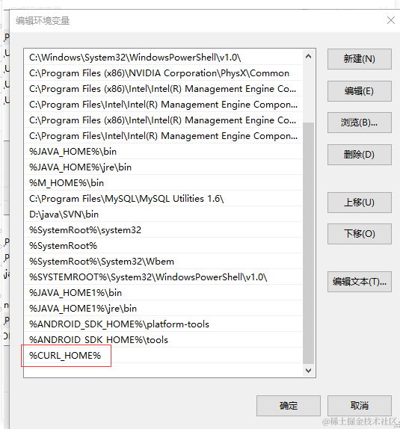Image resolution: width=400 pixels, height=429 pixels.
Task: Select %ANDROID_SDK_HOME%\tools entry
Action: point(163,340)
